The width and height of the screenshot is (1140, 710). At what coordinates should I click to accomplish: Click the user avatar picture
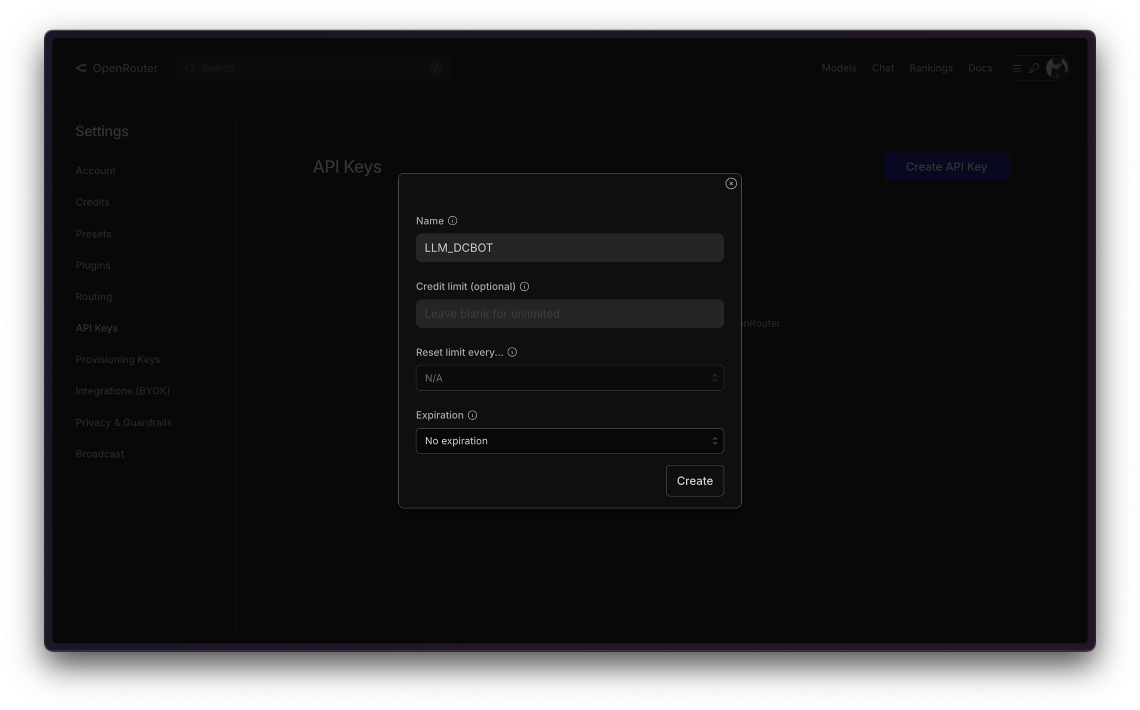pyautogui.click(x=1056, y=68)
